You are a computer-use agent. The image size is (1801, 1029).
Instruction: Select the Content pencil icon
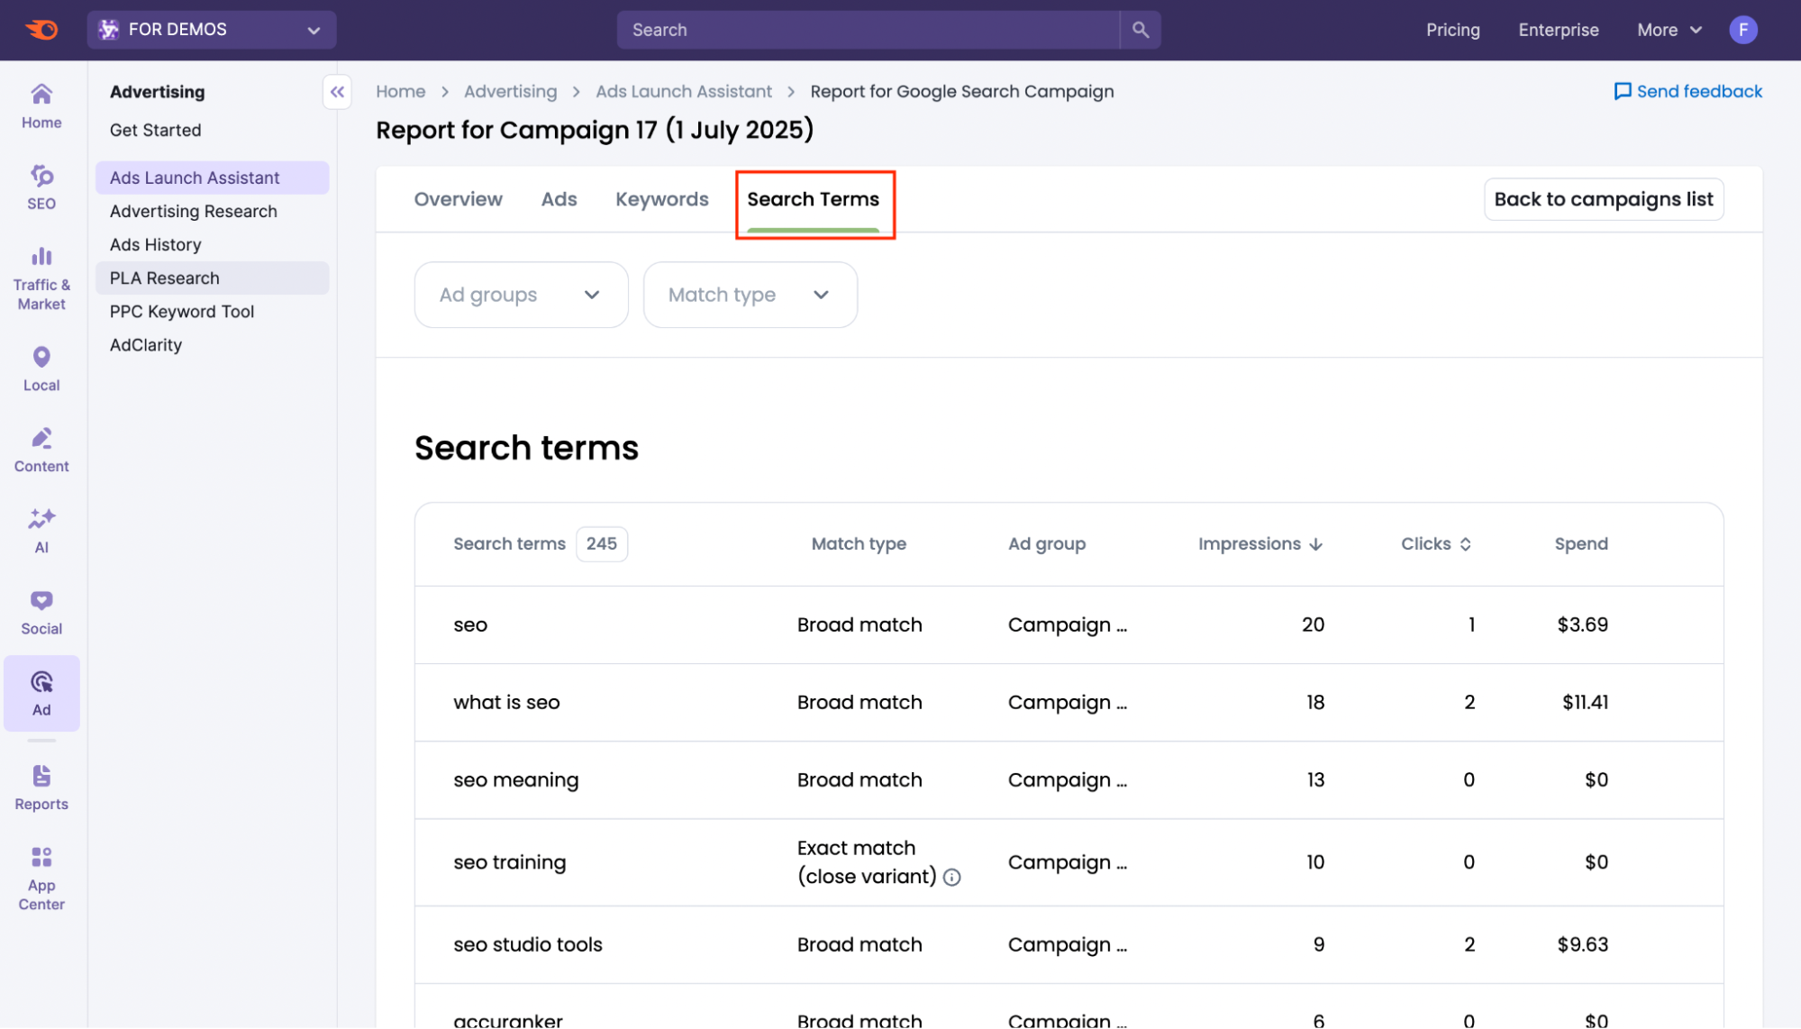(41, 449)
